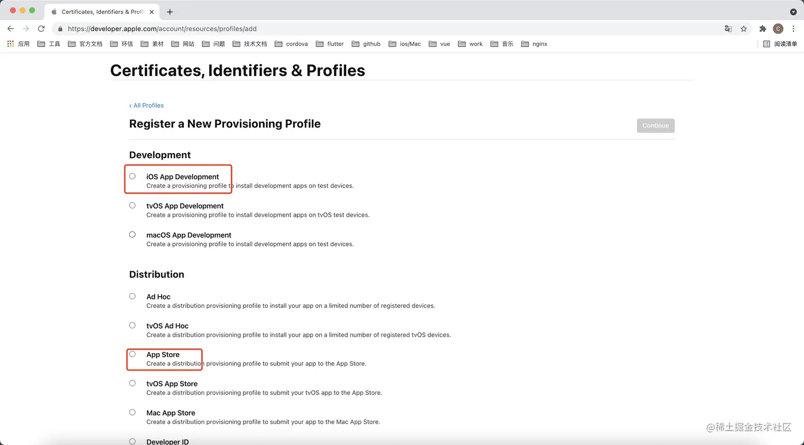804x445 pixels.
Task: Go back using the browser back arrow
Action: pos(11,29)
